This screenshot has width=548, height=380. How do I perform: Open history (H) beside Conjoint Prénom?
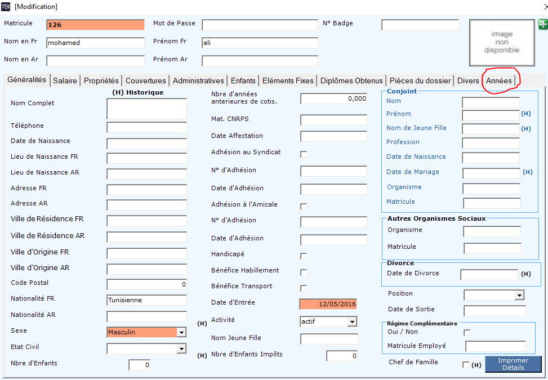526,114
